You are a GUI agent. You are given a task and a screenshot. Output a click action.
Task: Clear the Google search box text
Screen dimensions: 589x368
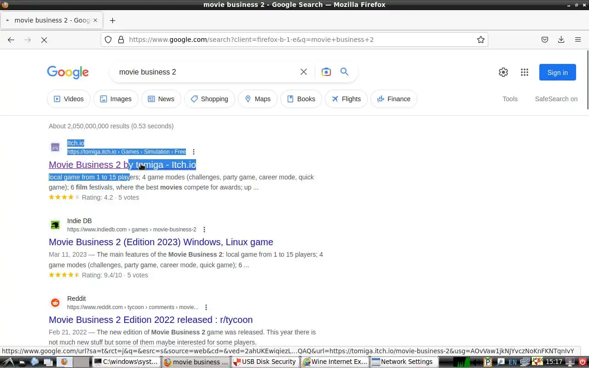click(304, 72)
